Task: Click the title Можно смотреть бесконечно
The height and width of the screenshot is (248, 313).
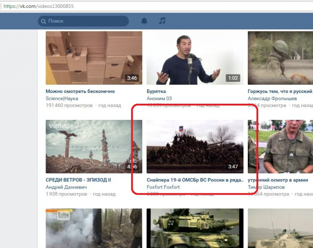Action: (x=80, y=91)
